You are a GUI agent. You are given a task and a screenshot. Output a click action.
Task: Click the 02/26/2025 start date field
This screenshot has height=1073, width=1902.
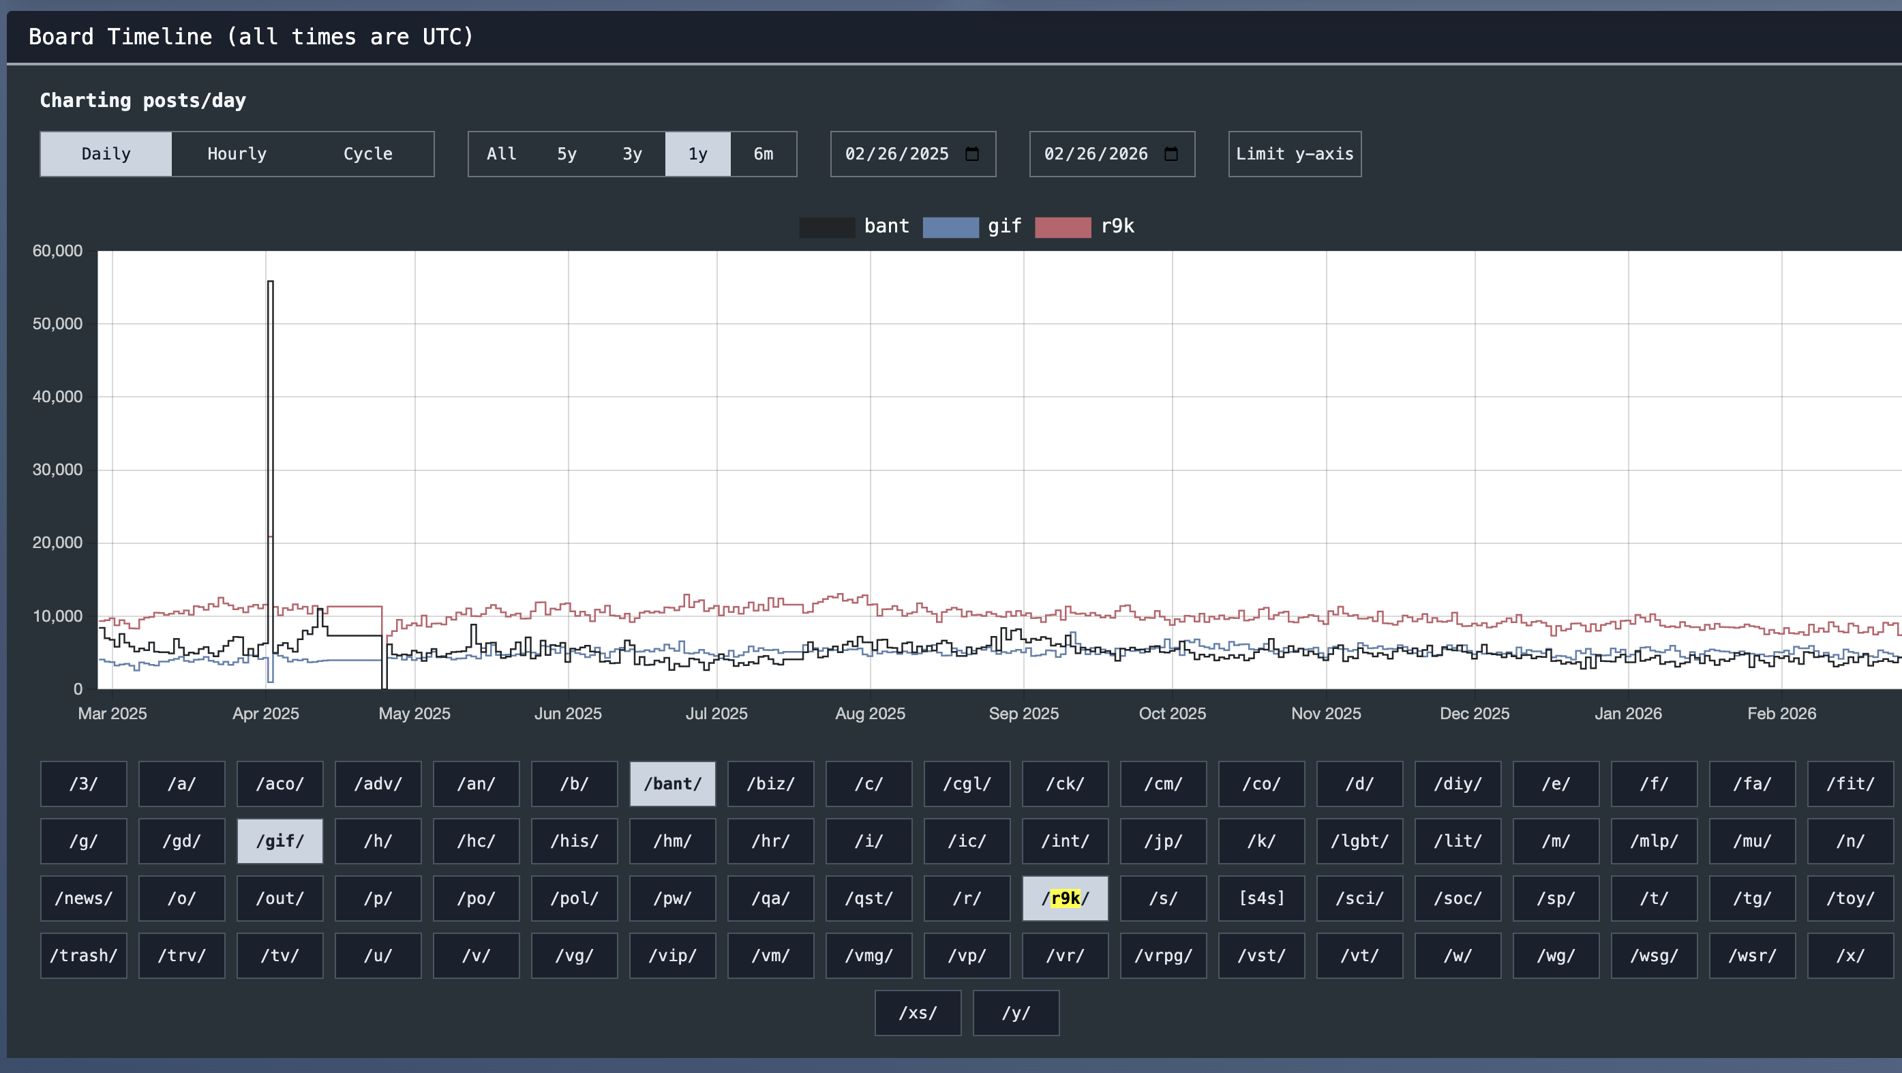point(896,153)
